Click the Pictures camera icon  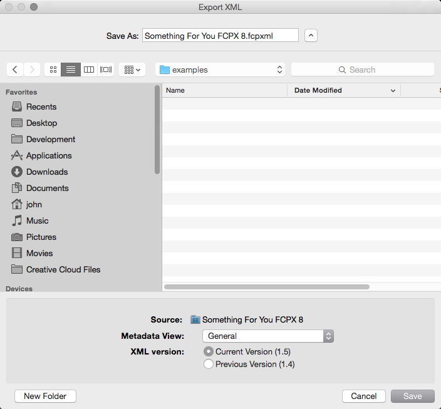click(x=16, y=237)
